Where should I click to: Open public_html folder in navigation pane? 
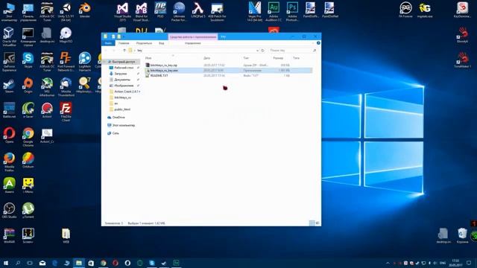121,109
